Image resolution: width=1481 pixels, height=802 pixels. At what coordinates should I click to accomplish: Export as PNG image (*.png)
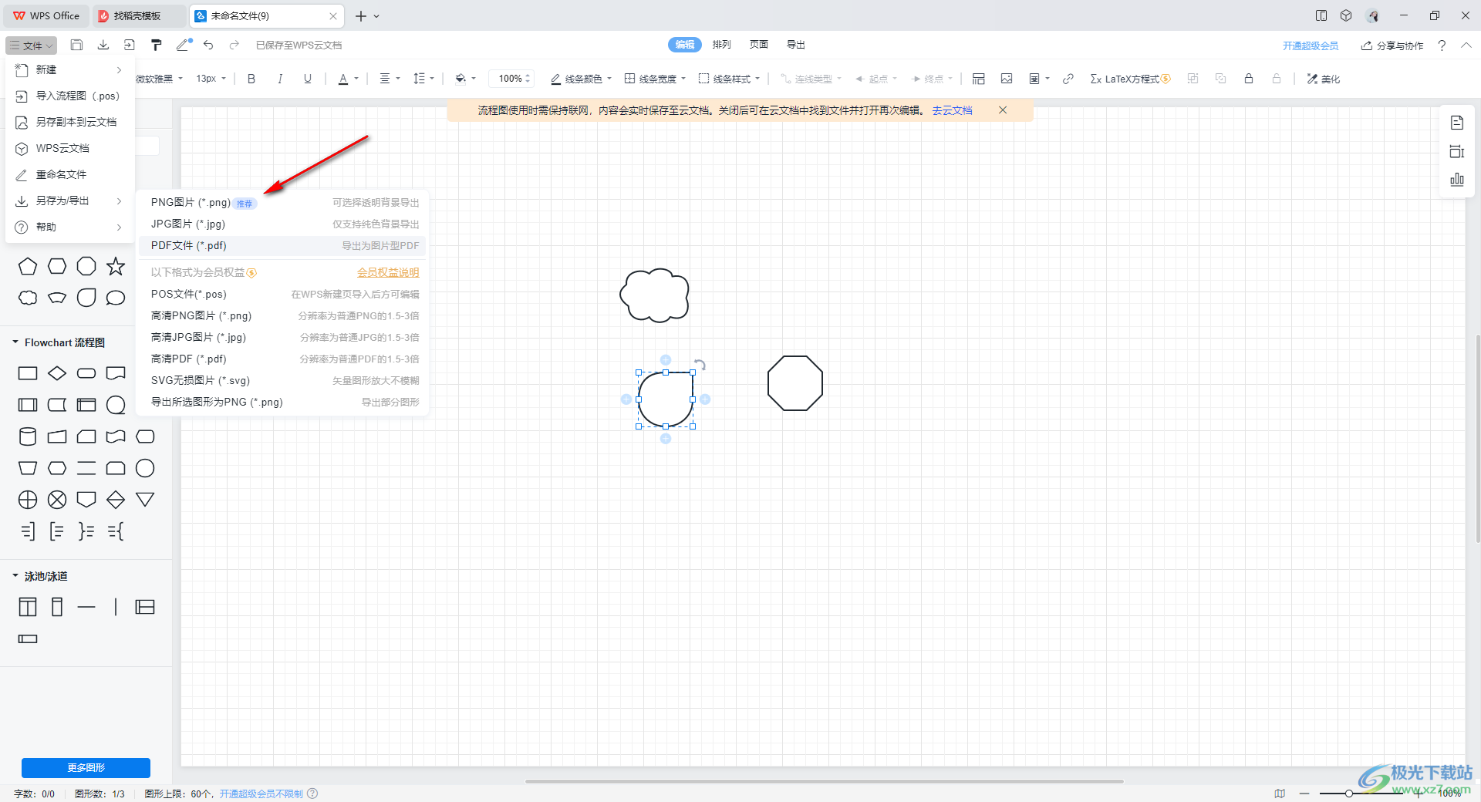point(282,202)
